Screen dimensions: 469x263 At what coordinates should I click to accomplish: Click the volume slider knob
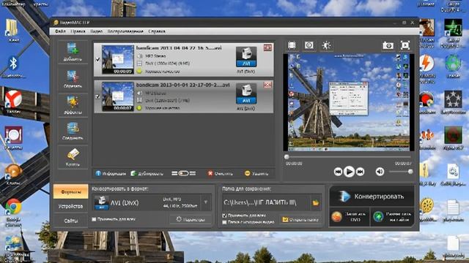tap(410, 172)
